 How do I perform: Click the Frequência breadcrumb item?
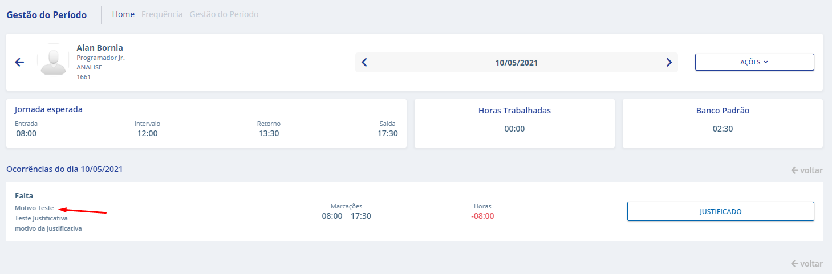tap(162, 14)
